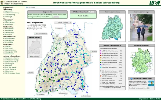Click the Region wählen mini map
Viewport: 161px width, 100px height.
[x=35, y=47]
